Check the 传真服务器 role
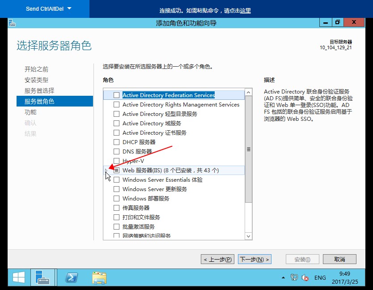 (x=116, y=208)
